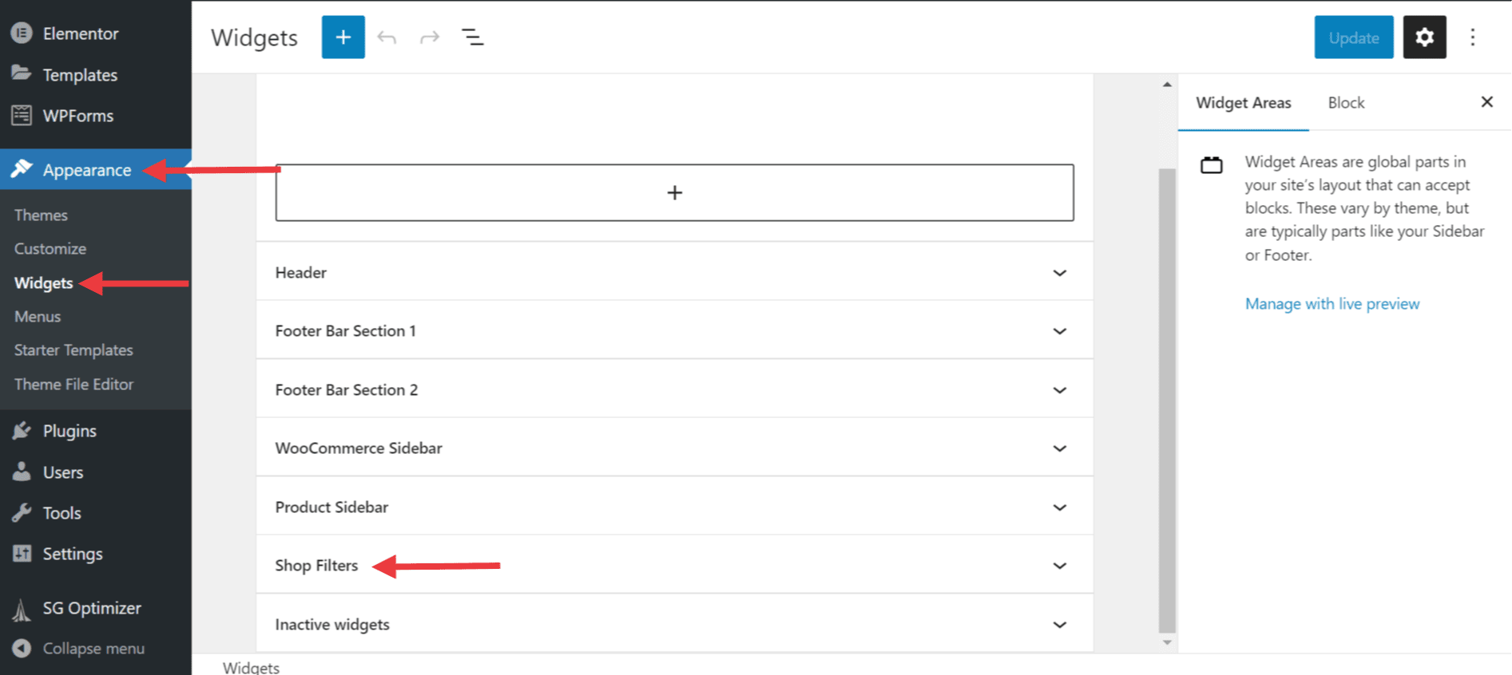The width and height of the screenshot is (1512, 675).
Task: Expand the Inactive widgets section
Action: pyautogui.click(x=1059, y=625)
